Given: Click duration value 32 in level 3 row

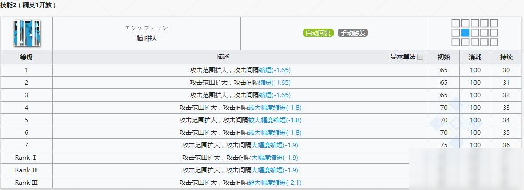Looking at the screenshot, I should click(506, 95).
